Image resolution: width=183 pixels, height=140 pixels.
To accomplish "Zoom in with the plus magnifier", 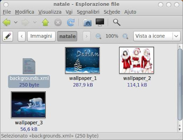I will coord(125,36).
